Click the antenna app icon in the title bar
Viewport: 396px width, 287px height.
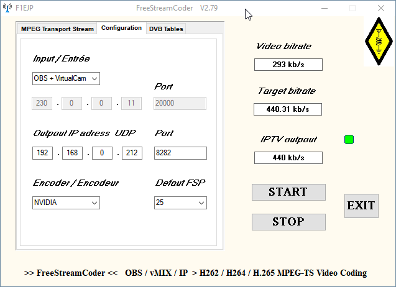7,8
